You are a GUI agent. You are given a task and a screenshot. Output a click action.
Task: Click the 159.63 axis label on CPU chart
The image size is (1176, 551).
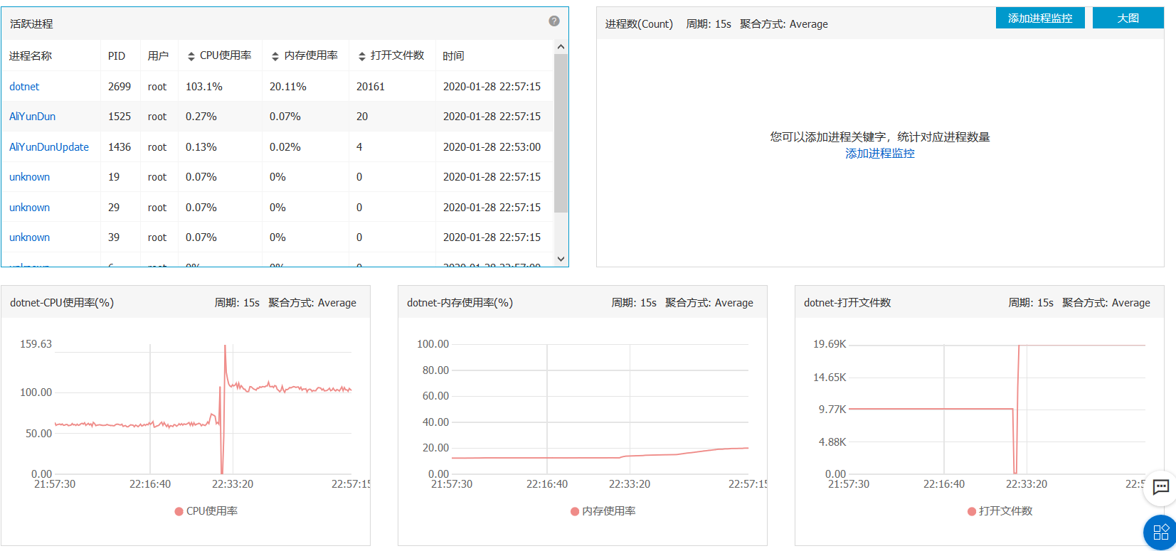click(36, 344)
